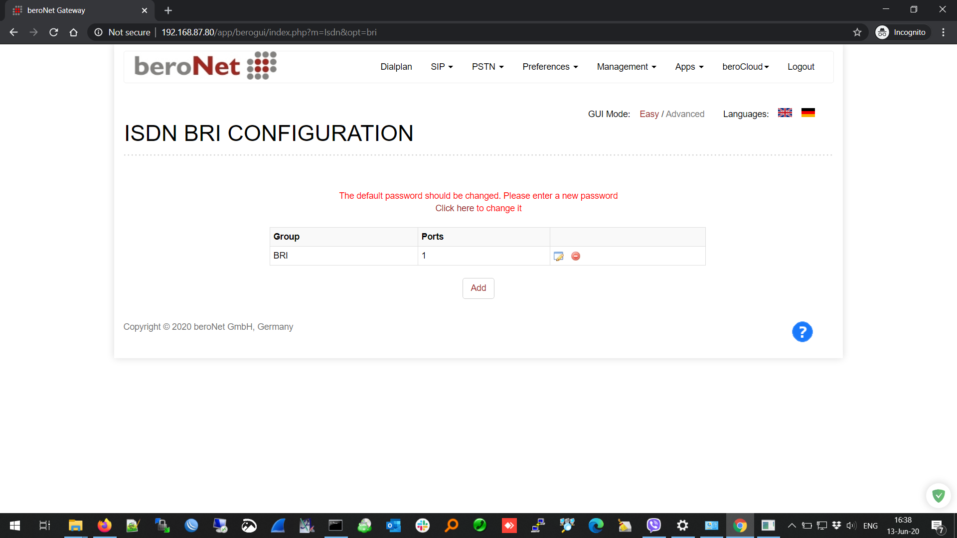
Task: Click the beroNet logo
Action: click(205, 66)
